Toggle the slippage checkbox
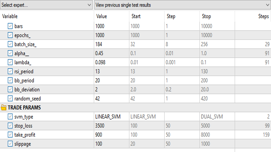The image size is (271, 152). pyautogui.click(x=10, y=144)
